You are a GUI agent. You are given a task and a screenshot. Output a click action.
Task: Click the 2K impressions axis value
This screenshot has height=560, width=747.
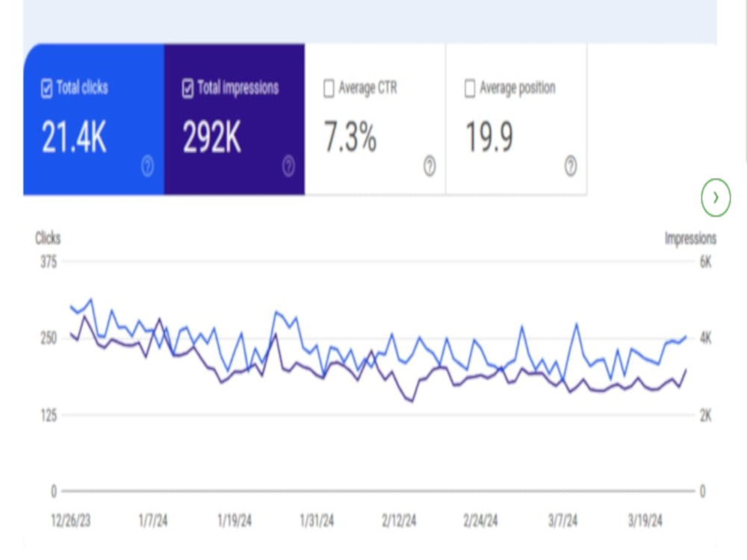tap(706, 416)
